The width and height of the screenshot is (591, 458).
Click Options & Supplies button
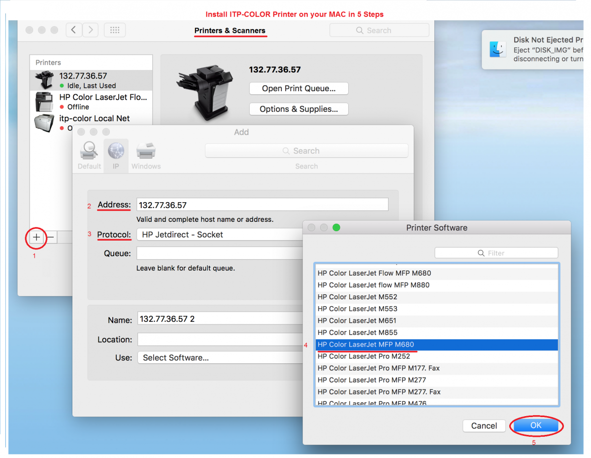tap(298, 109)
